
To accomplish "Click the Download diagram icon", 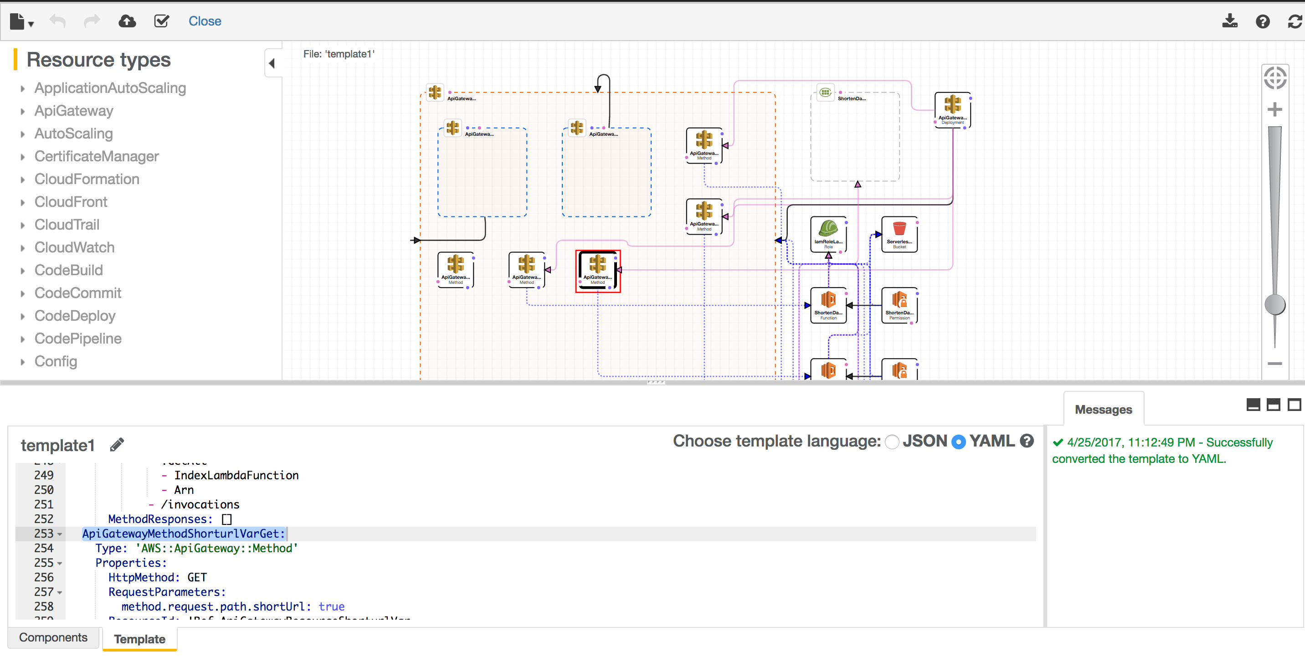I will point(1229,21).
